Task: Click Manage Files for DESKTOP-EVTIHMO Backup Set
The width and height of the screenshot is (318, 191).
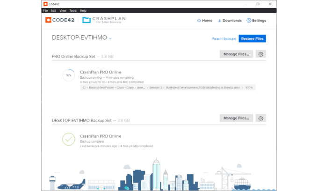Action: 236,118
